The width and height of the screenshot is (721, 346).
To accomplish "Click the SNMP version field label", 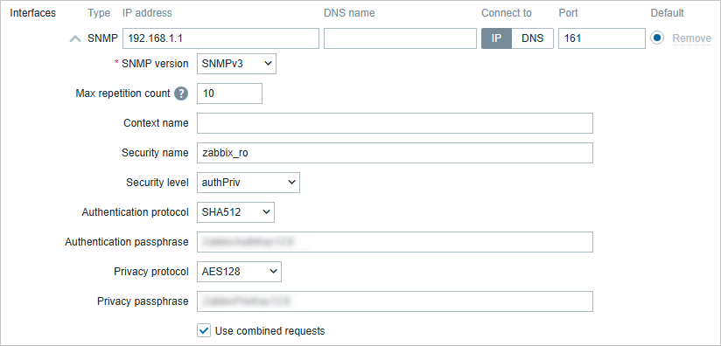I will click(x=155, y=64).
